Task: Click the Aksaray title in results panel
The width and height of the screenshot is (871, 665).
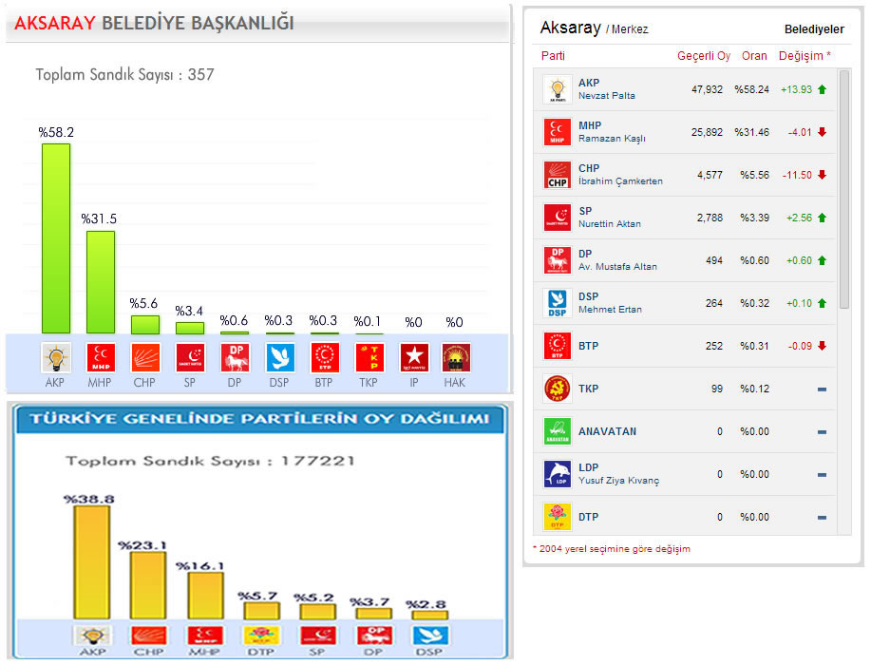Action: pos(570,28)
